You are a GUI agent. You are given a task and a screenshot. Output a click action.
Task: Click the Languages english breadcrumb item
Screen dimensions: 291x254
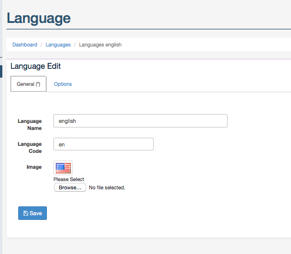100,45
